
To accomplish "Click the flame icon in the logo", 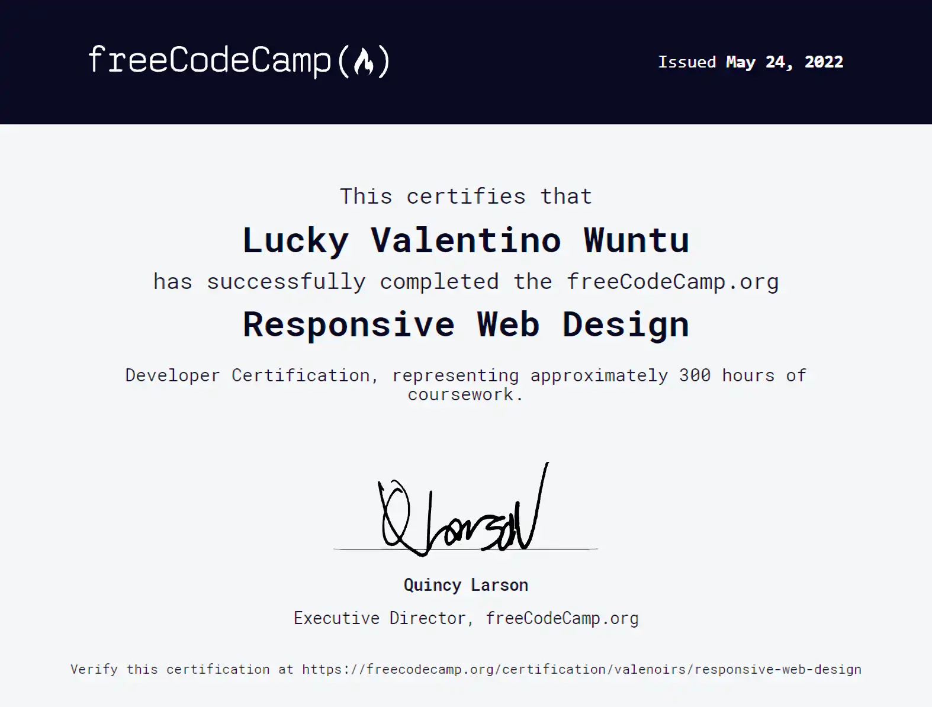I will [x=364, y=62].
